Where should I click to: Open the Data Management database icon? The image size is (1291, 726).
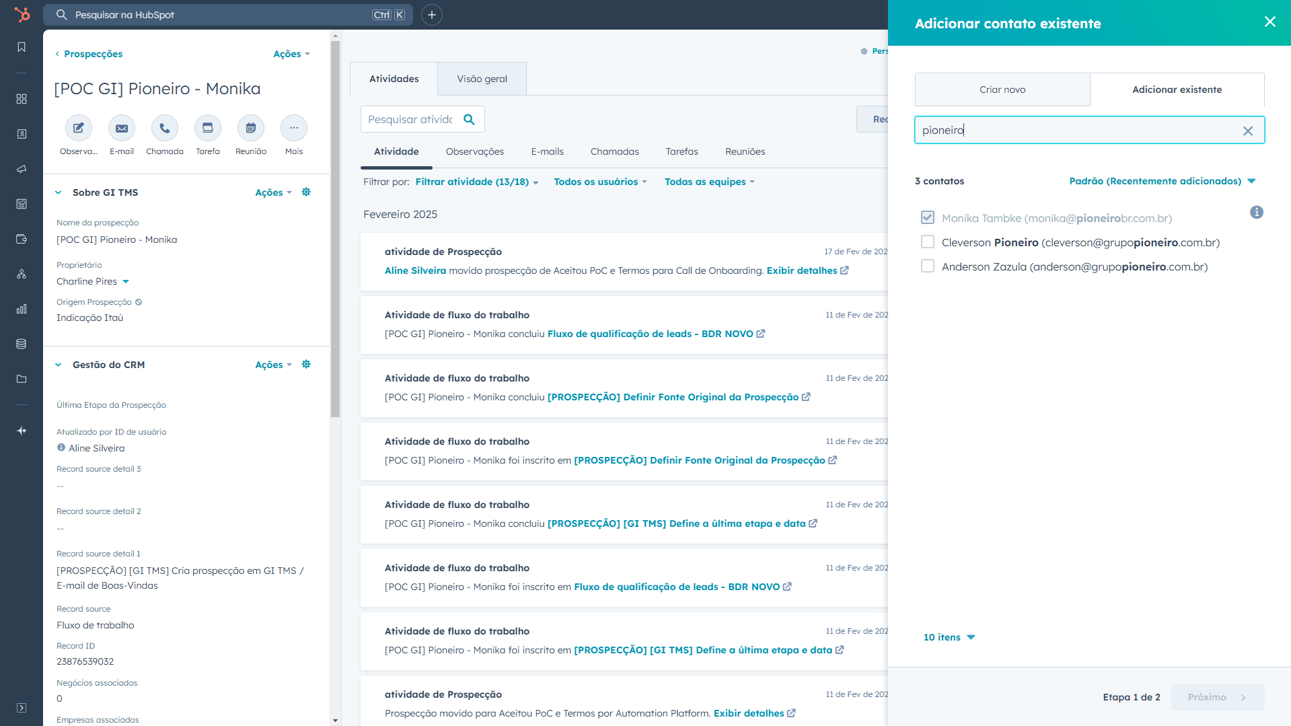pyautogui.click(x=22, y=344)
